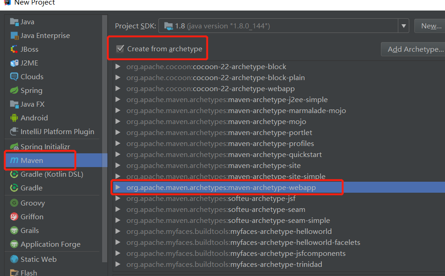The height and width of the screenshot is (276, 445).
Task: Select Groovy project type label
Action: point(33,203)
